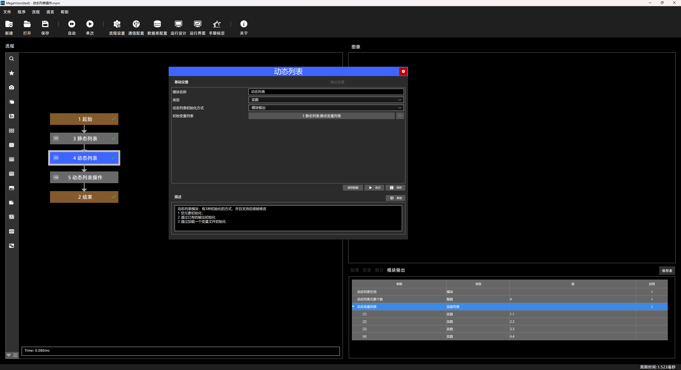Screen dimensions: 681x370
Task: Click the favorites star sidebar icon
Action: click(11, 73)
